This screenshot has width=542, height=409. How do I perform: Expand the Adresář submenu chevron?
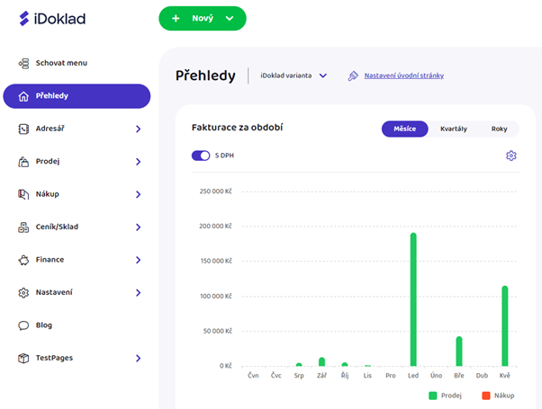click(x=139, y=129)
